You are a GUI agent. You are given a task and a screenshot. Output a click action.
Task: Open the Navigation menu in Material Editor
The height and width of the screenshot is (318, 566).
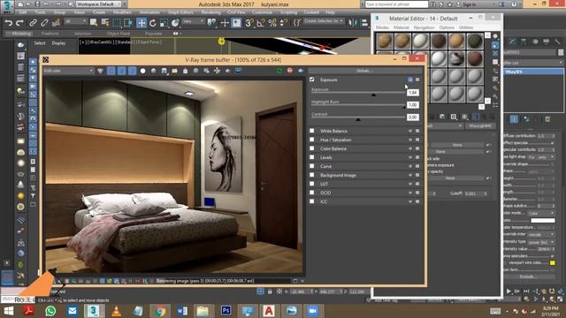click(x=424, y=27)
